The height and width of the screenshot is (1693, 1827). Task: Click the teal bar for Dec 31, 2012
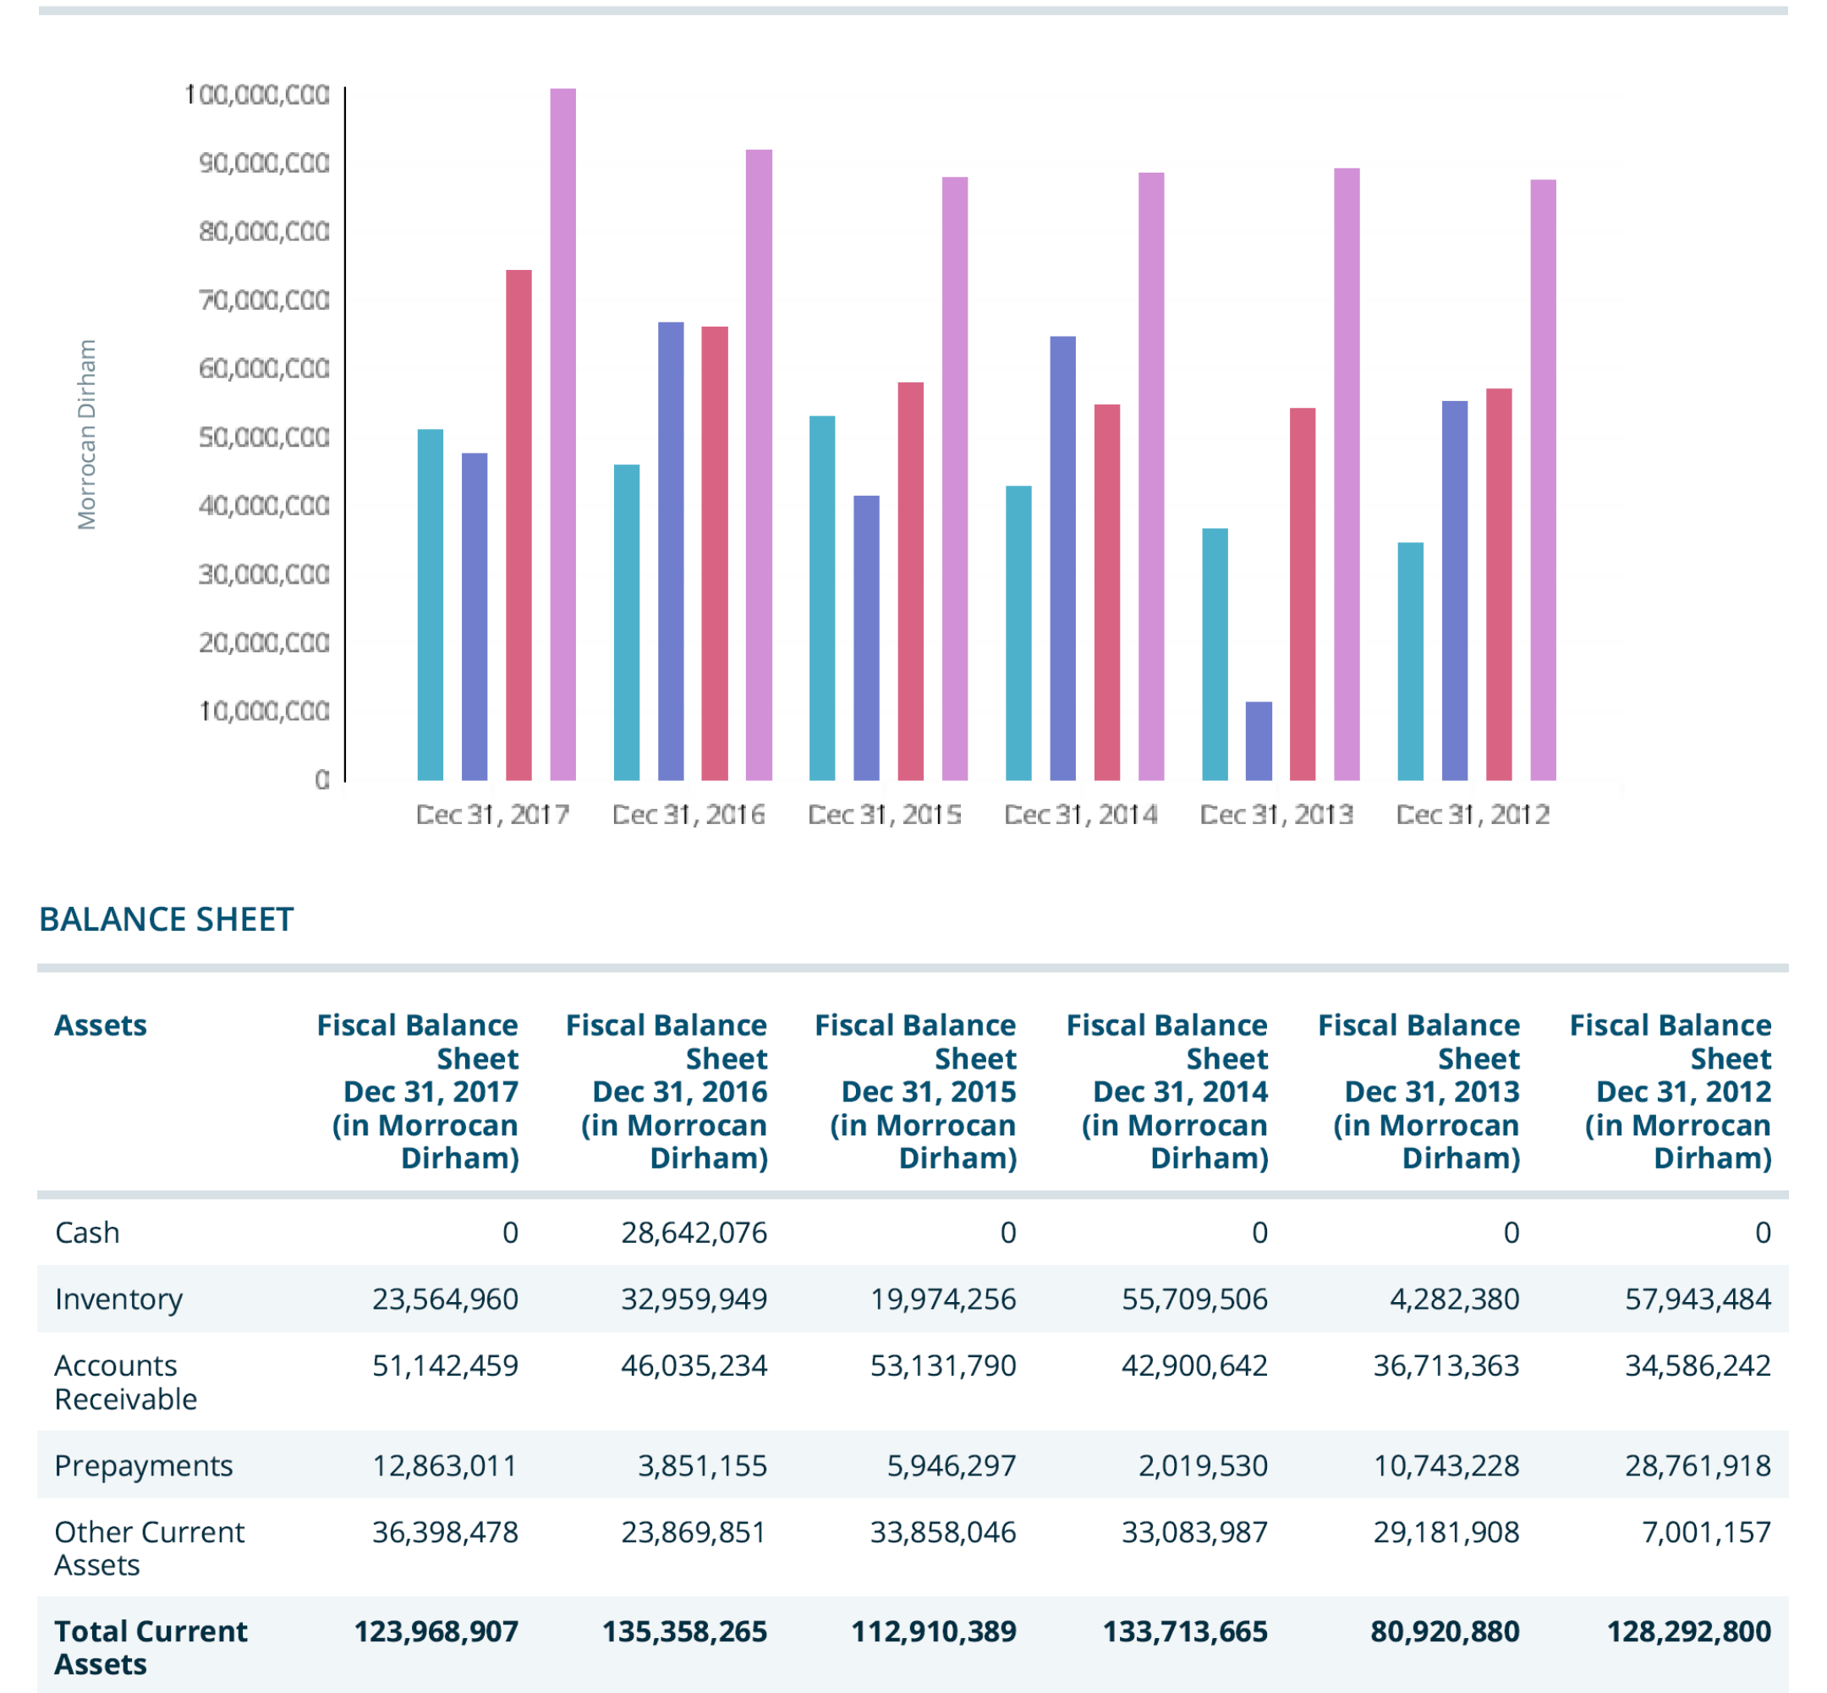tap(1411, 662)
